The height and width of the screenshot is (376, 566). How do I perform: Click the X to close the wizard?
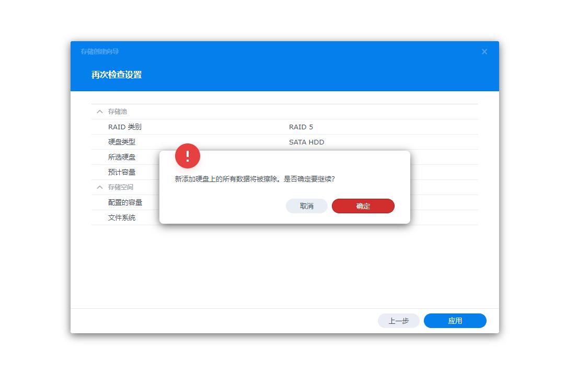tap(484, 51)
